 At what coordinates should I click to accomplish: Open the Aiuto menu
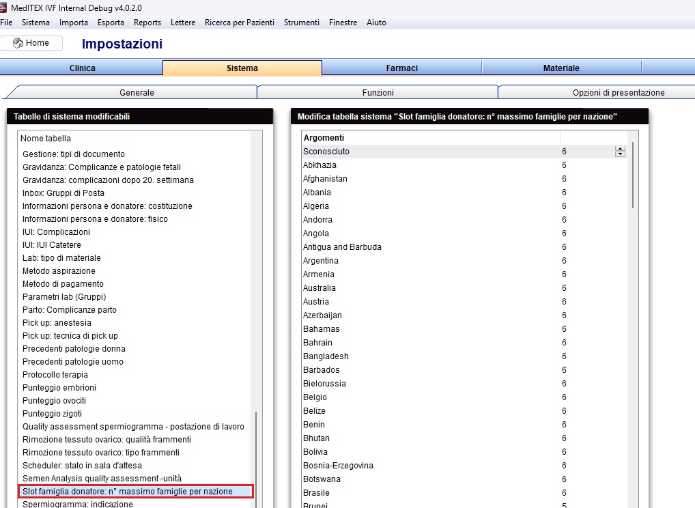tap(376, 22)
